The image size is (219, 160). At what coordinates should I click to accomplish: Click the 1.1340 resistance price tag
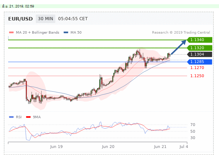point(200,40)
